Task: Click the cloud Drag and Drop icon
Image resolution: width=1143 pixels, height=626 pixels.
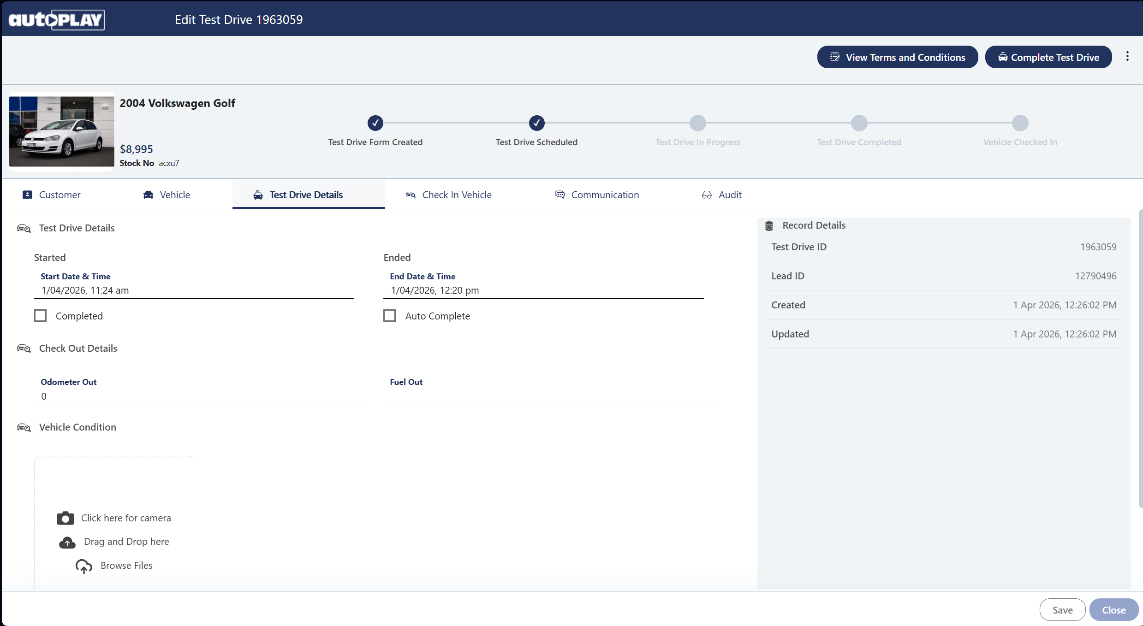Action: pyautogui.click(x=67, y=542)
